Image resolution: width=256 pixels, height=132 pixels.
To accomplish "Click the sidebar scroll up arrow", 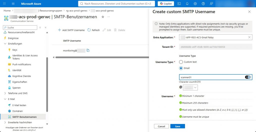I will [47, 33].
